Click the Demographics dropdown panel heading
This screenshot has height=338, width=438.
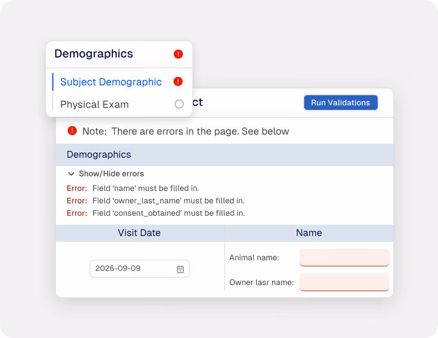coord(94,54)
